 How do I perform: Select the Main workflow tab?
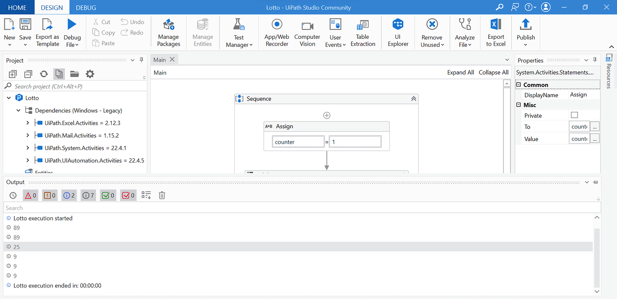[x=159, y=59]
